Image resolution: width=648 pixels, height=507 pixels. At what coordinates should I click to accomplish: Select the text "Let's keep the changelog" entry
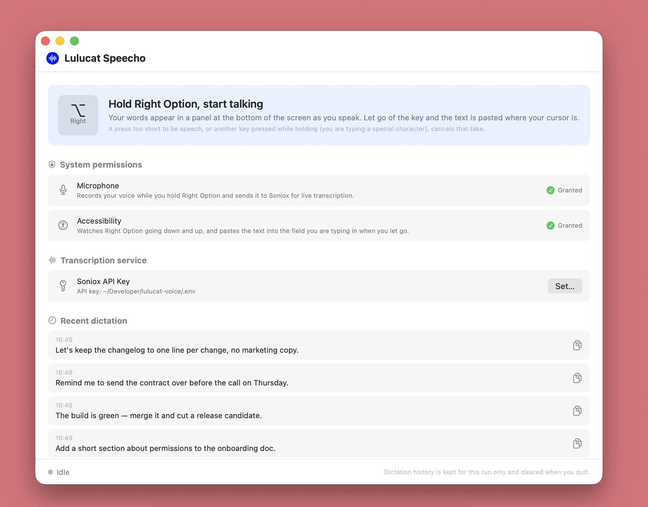(x=177, y=350)
